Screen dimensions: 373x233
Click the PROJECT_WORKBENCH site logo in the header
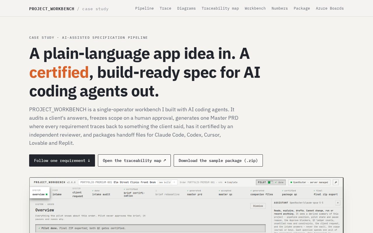point(52,9)
